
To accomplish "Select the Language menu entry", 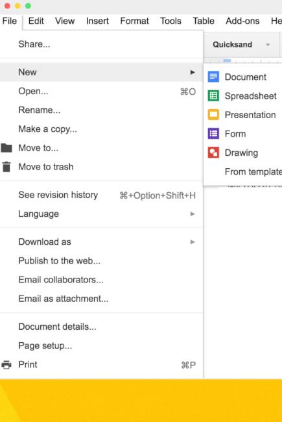I will tap(101, 214).
